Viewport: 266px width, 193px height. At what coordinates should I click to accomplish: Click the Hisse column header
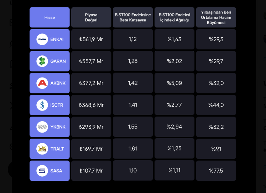[49, 17]
